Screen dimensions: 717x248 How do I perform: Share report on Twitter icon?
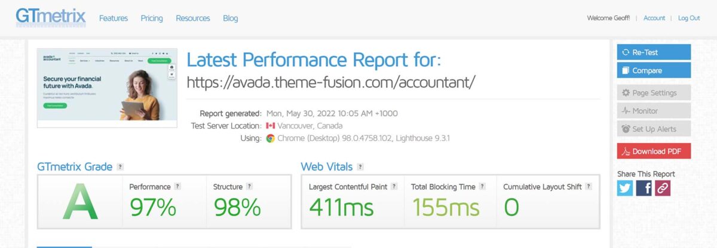(625, 188)
